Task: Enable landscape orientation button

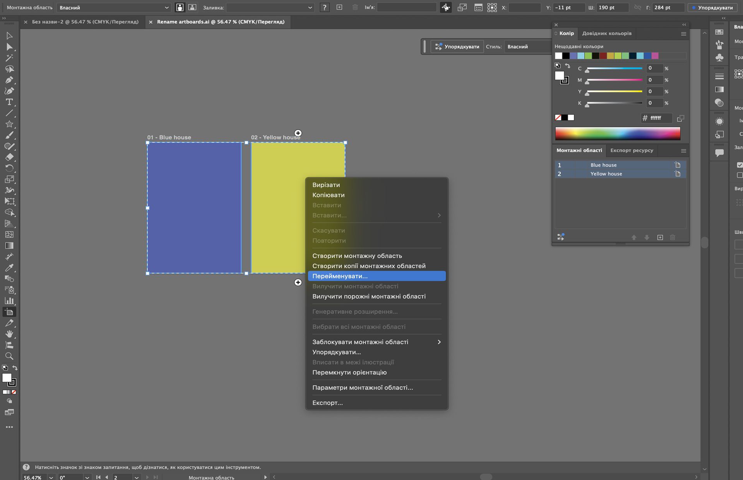Action: tap(192, 7)
